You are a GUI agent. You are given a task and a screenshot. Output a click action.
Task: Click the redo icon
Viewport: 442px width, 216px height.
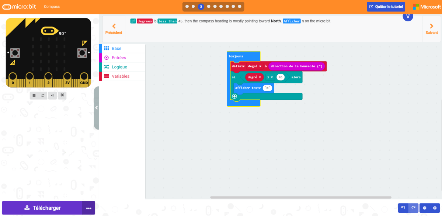click(413, 208)
